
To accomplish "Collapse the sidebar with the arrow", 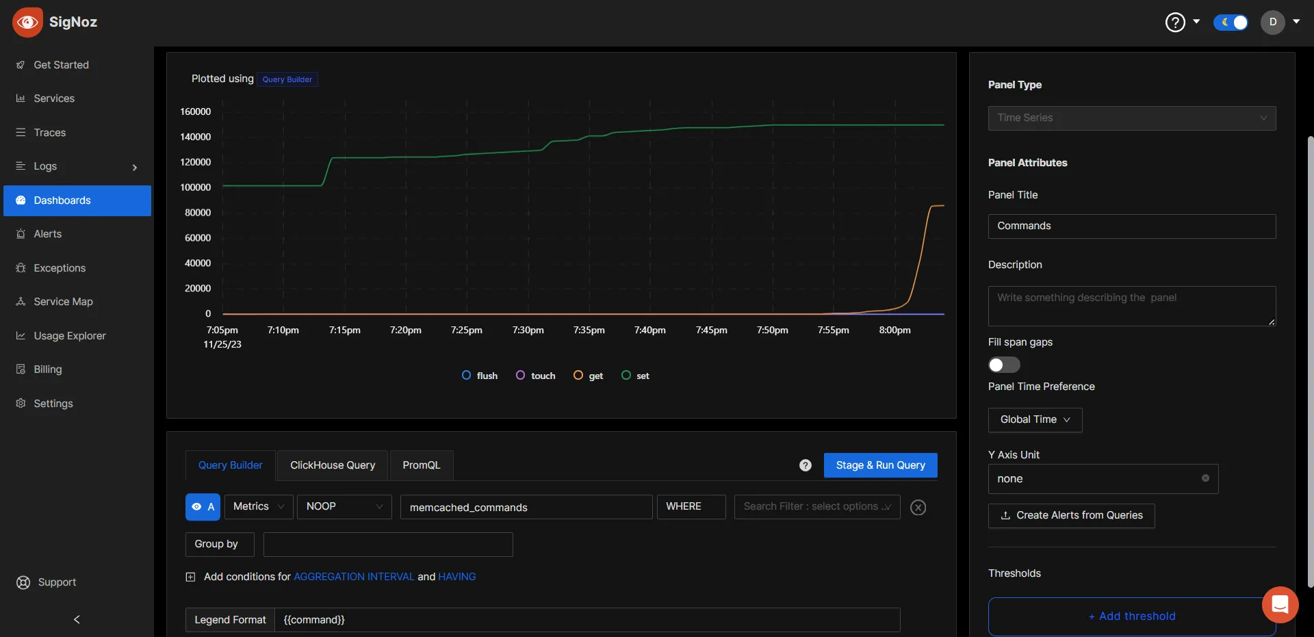I will click(77, 619).
